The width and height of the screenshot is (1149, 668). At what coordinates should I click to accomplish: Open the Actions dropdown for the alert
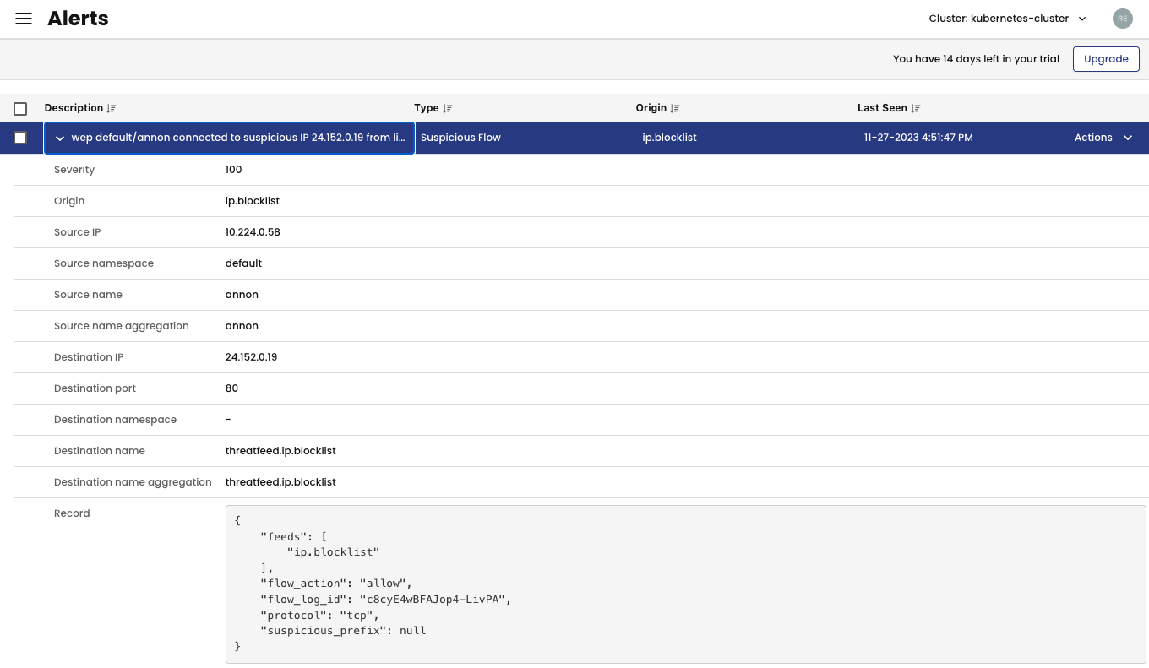pyautogui.click(x=1103, y=138)
